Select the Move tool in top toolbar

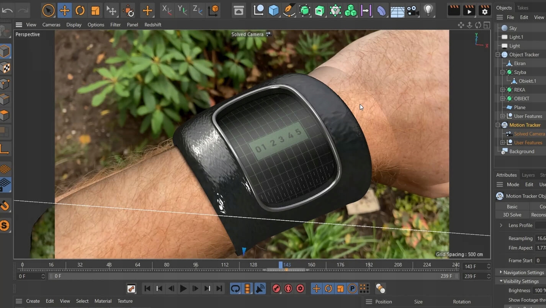64,10
